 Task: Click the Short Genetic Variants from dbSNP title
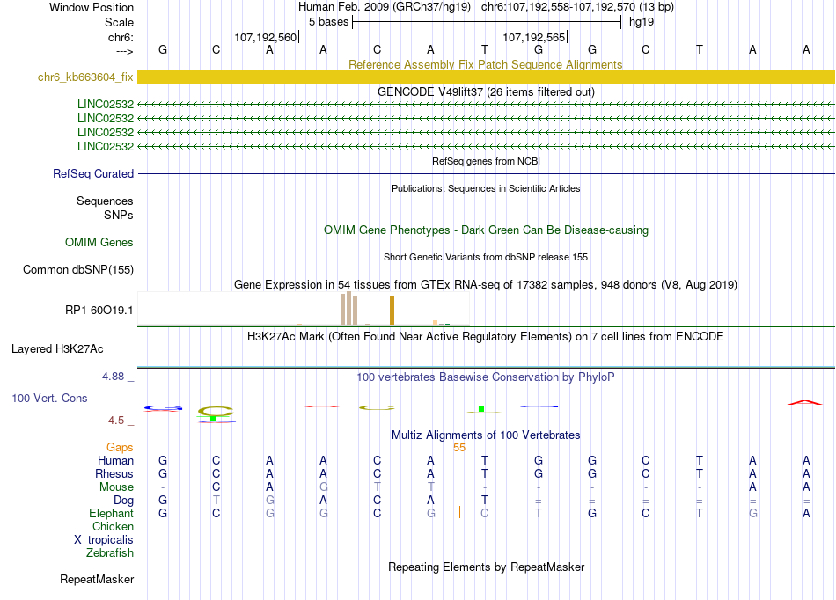tap(486, 257)
